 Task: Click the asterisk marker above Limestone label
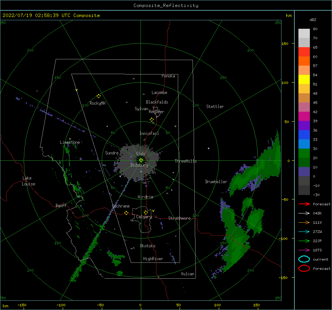click(70, 139)
